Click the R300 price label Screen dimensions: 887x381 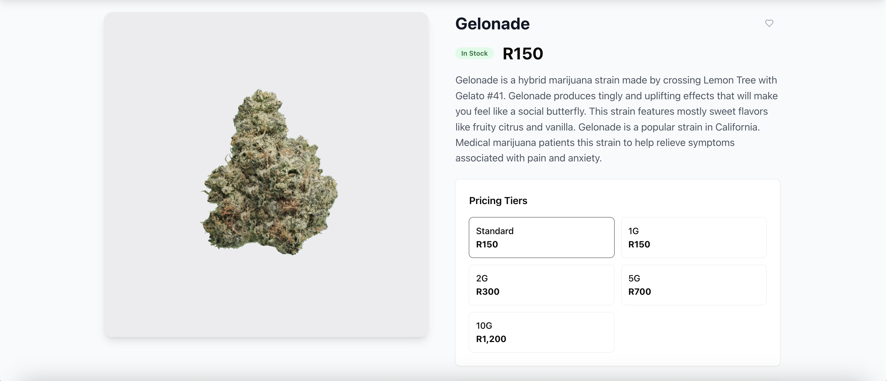(488, 292)
